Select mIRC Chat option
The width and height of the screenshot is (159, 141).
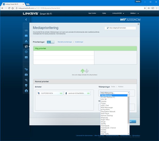point(105,106)
